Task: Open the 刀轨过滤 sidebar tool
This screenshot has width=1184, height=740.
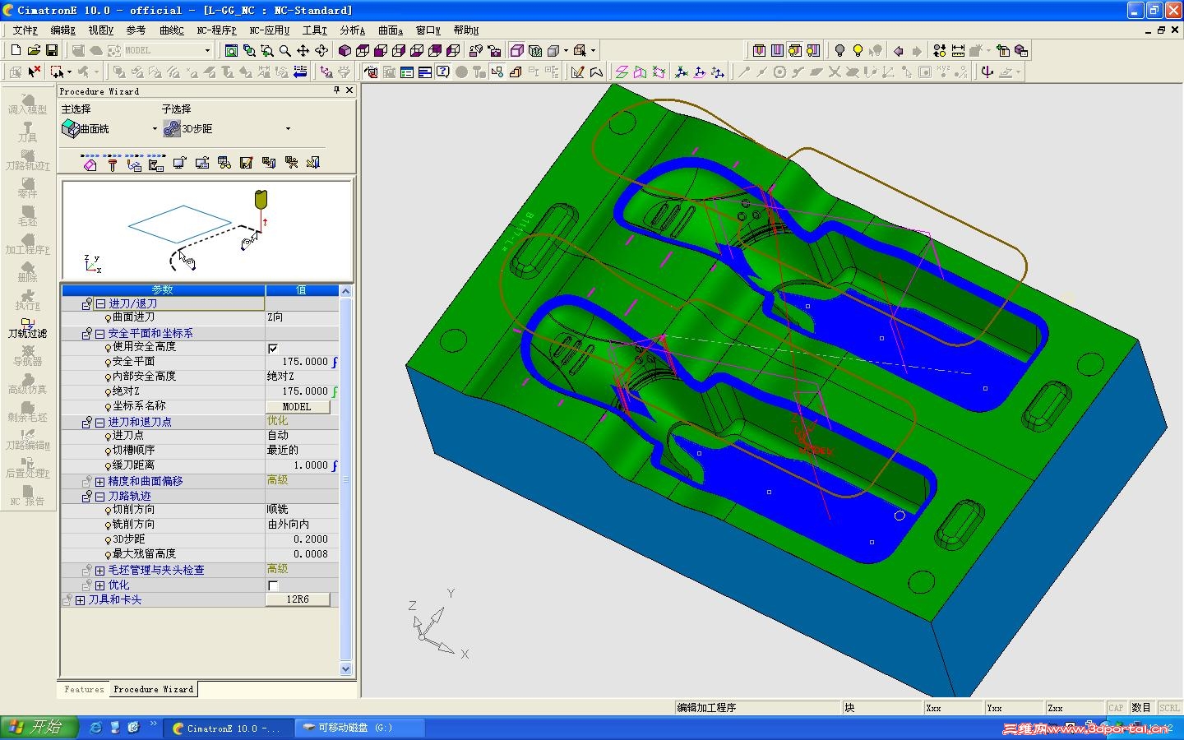Action: [x=28, y=327]
